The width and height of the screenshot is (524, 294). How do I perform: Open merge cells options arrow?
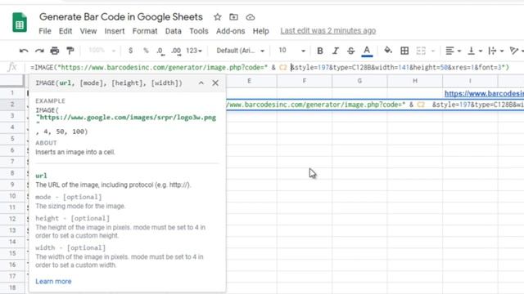pos(433,51)
